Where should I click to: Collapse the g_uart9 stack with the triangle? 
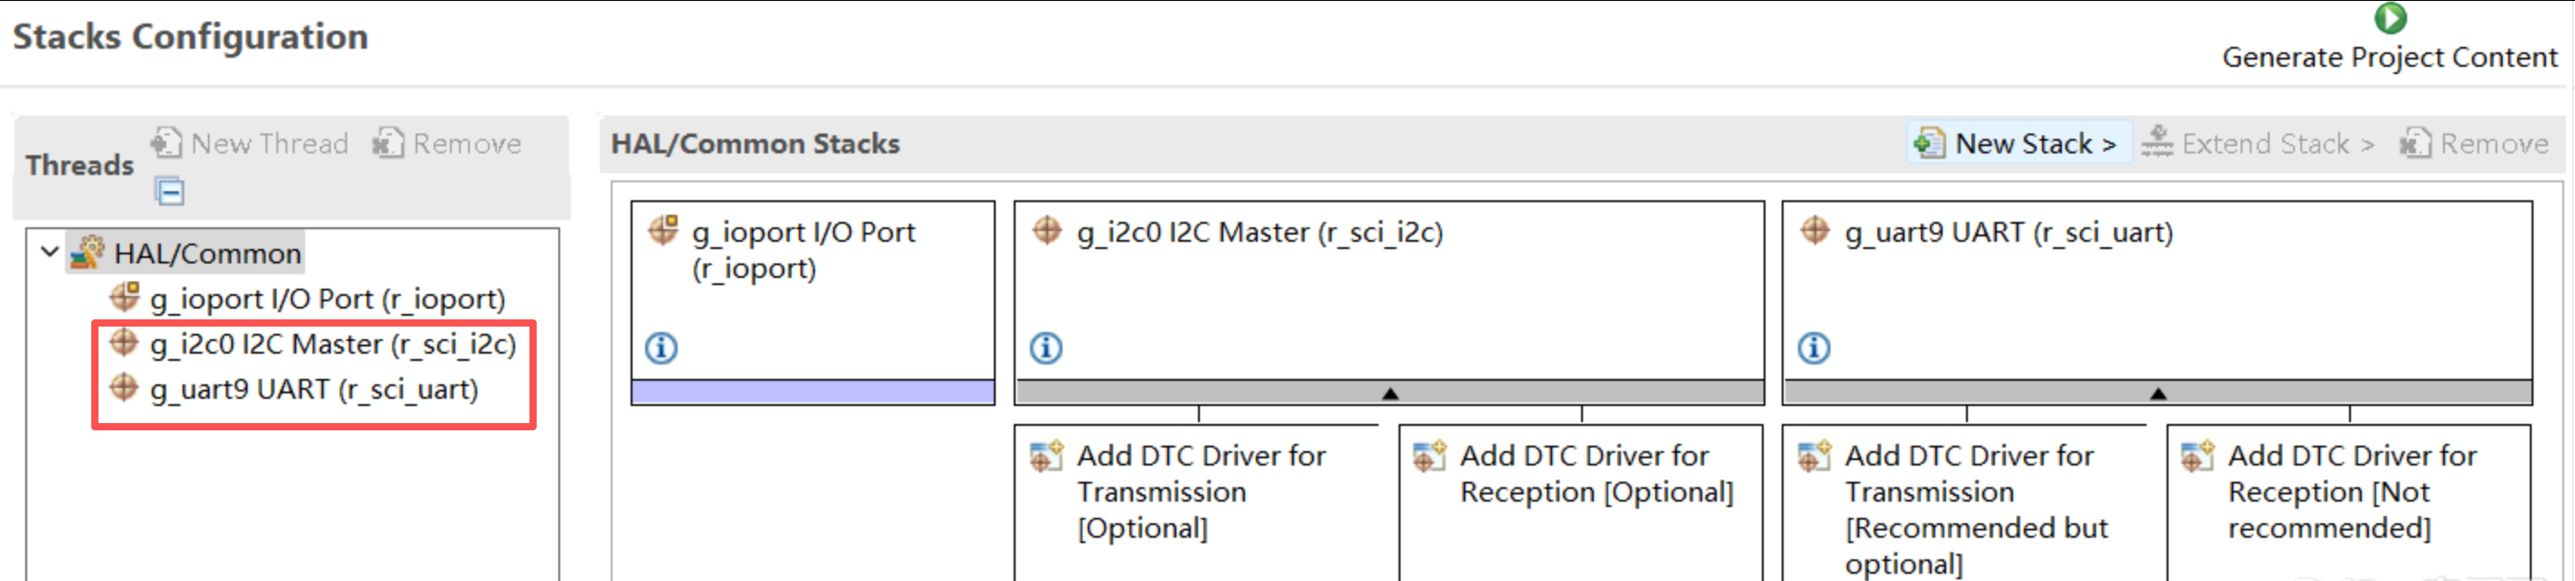2158,393
